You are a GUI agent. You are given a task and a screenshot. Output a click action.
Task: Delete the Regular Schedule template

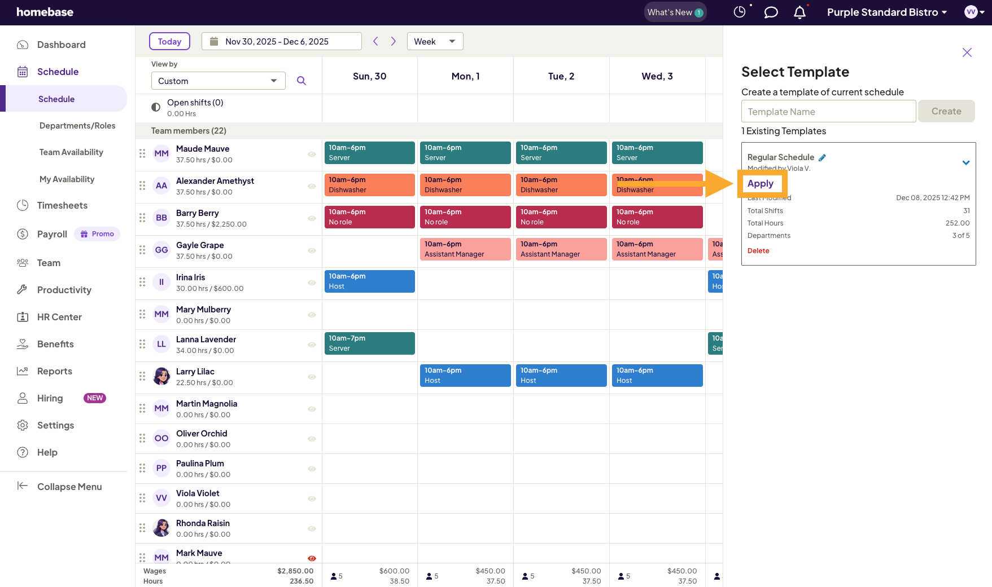tap(758, 251)
